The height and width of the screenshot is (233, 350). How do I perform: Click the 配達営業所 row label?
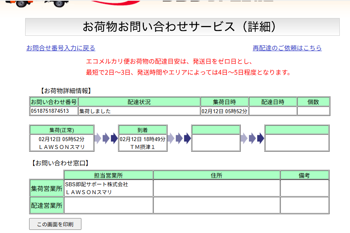(47, 205)
